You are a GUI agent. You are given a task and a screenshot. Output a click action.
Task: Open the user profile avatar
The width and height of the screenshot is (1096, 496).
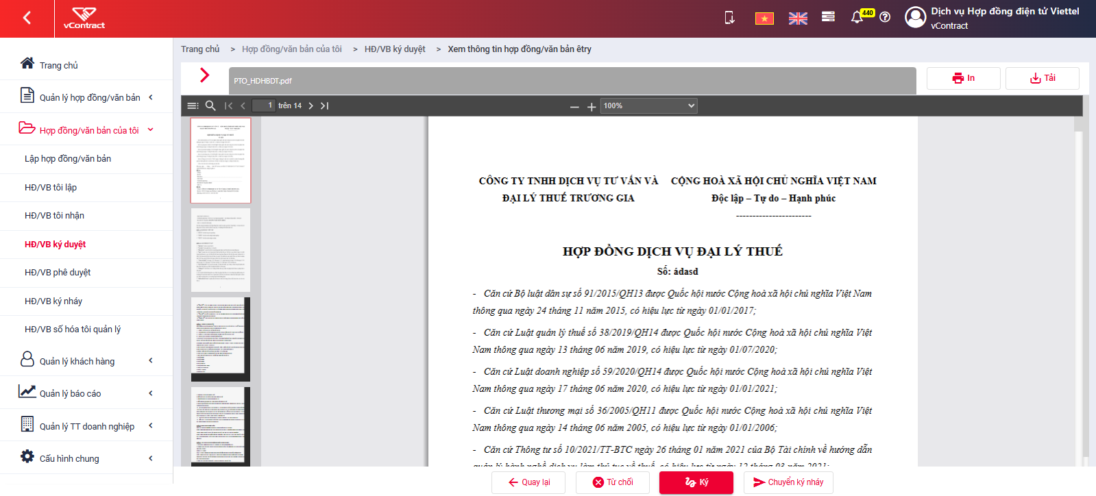click(x=915, y=17)
